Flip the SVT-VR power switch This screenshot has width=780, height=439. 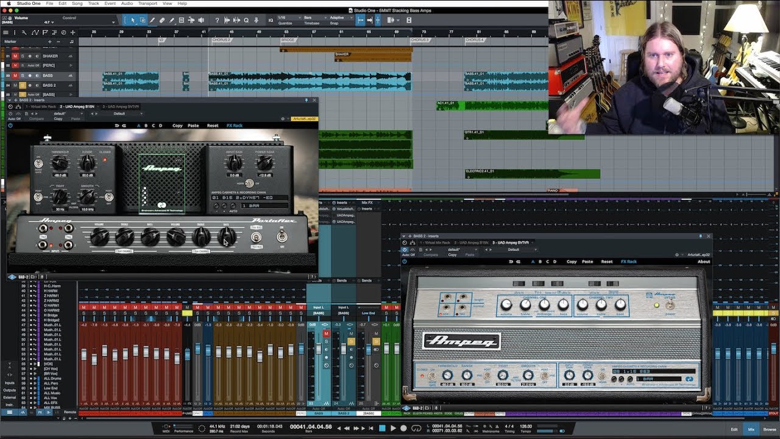click(670, 305)
